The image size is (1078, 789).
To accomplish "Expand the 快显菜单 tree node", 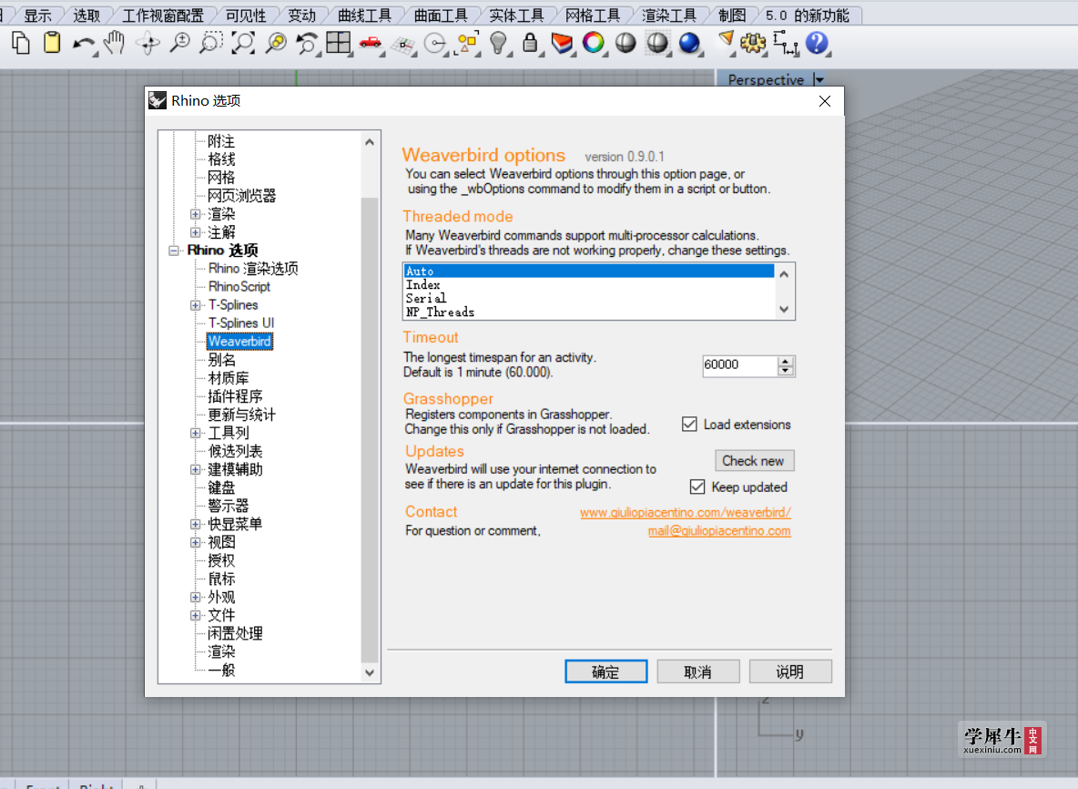I will 196,524.
